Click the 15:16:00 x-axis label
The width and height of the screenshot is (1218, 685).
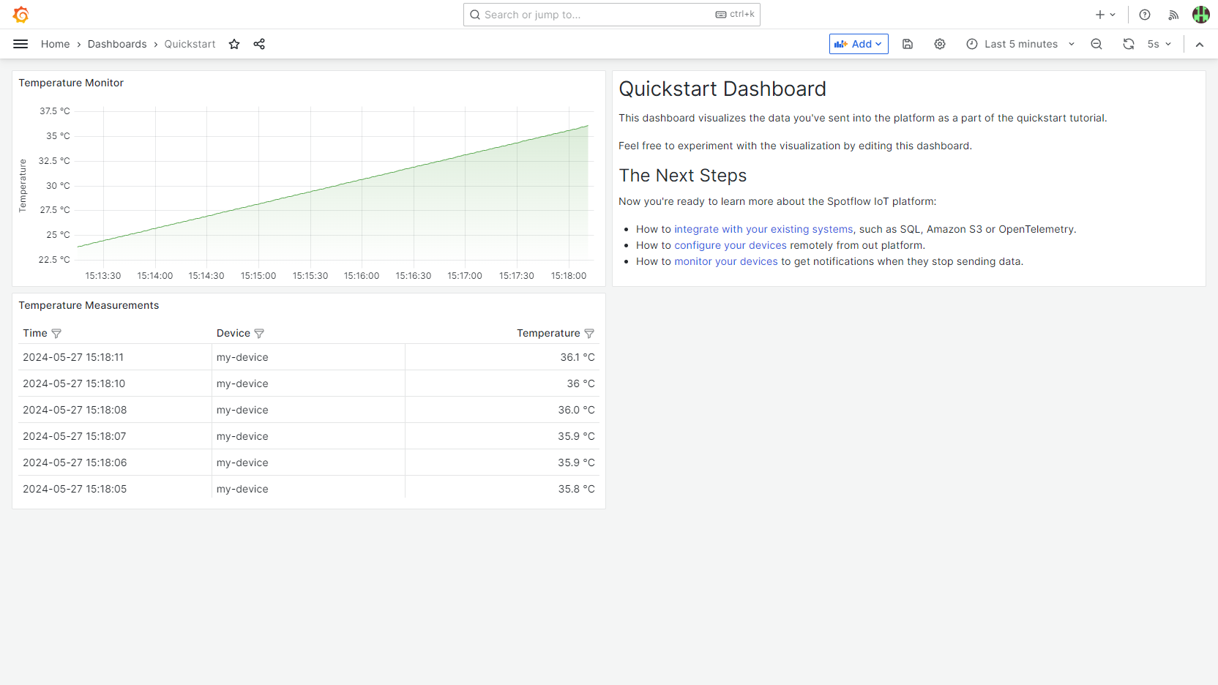(362, 276)
